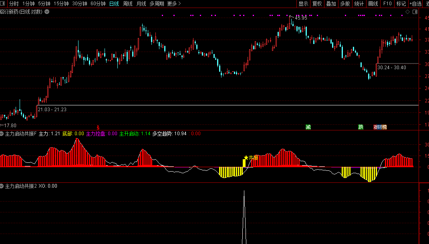The image size is (429, 244).
Task: Click the 17.80 low price label
Action: tap(10, 126)
